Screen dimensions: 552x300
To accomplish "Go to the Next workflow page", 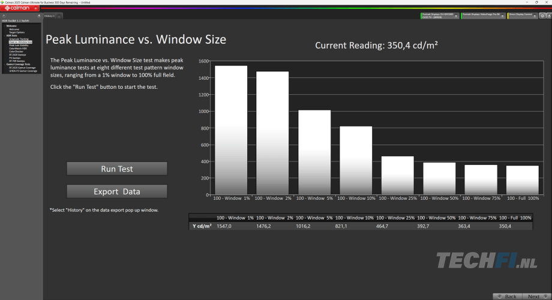I will (x=533, y=296).
